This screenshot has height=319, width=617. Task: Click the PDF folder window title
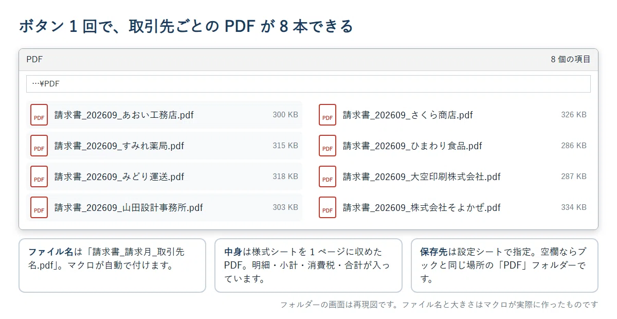click(34, 60)
